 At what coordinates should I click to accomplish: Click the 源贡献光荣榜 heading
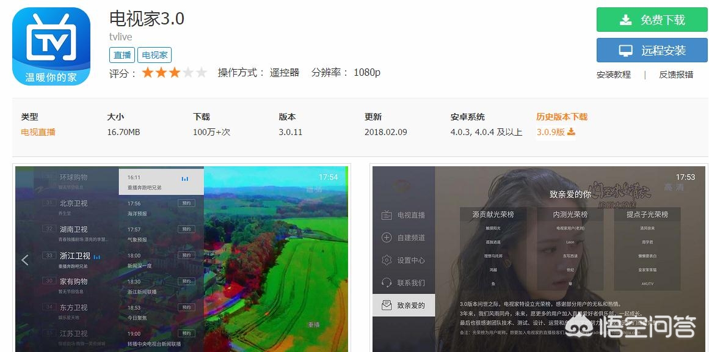(x=493, y=214)
